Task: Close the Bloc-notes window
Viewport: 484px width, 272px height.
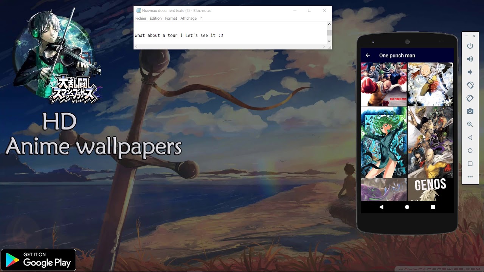Action: click(x=324, y=11)
